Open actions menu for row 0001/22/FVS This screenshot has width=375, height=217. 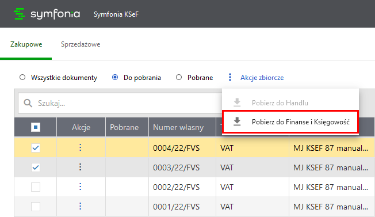[81, 206]
